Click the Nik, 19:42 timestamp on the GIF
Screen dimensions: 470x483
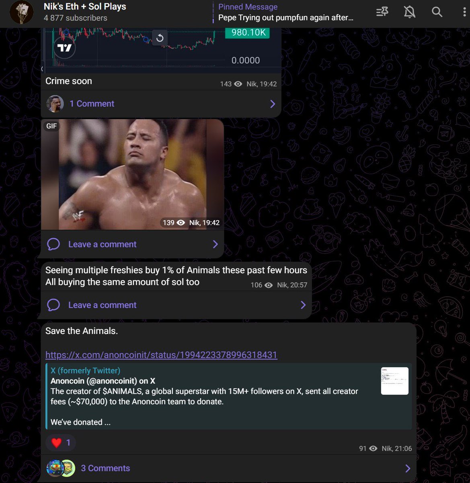204,223
